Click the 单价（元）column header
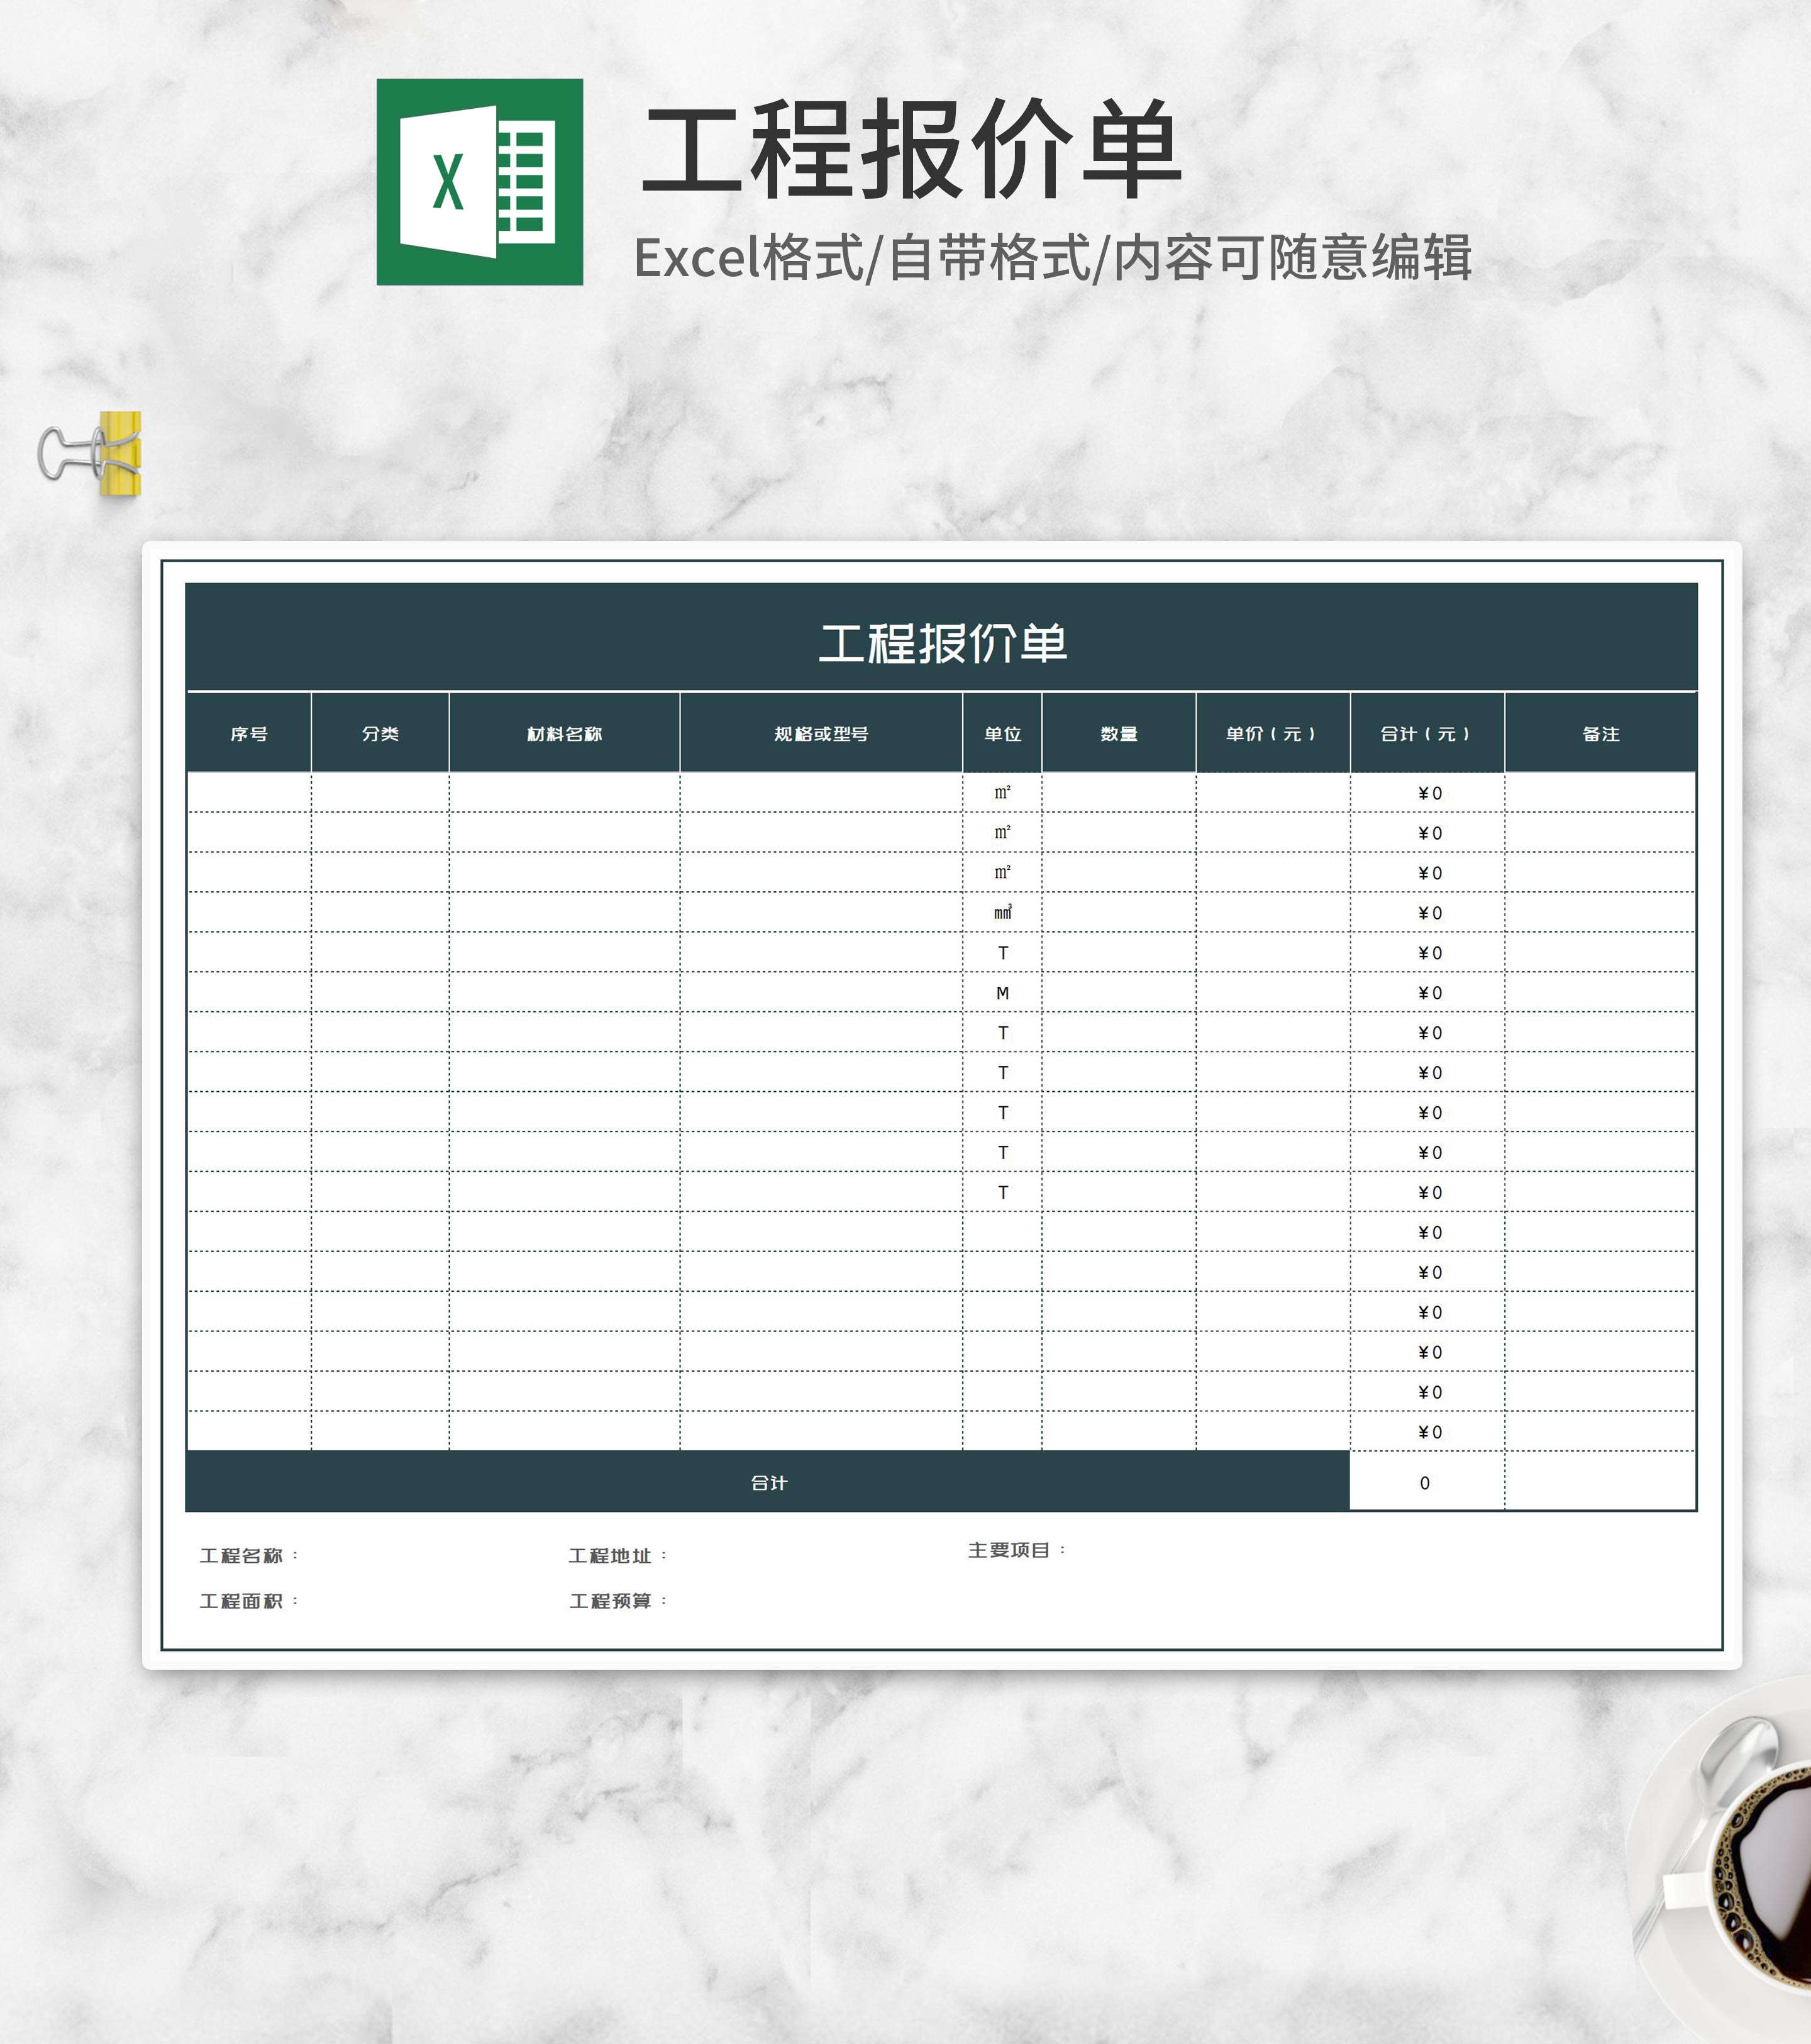 [1271, 733]
